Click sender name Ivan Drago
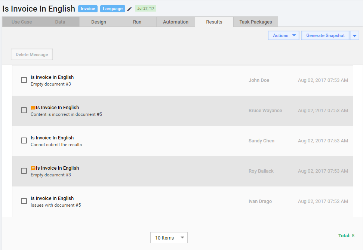Viewport: 363px width, 250px height. coord(260,201)
